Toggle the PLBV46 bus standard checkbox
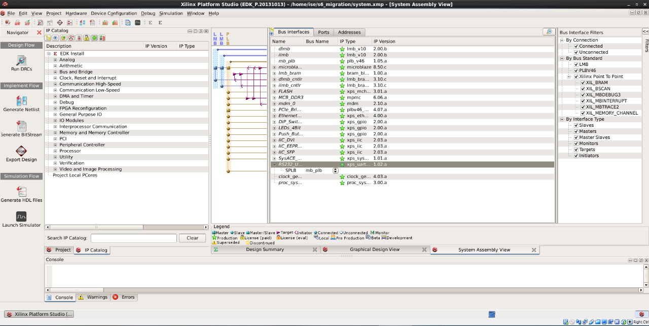This screenshot has width=649, height=326. pyautogui.click(x=576, y=70)
